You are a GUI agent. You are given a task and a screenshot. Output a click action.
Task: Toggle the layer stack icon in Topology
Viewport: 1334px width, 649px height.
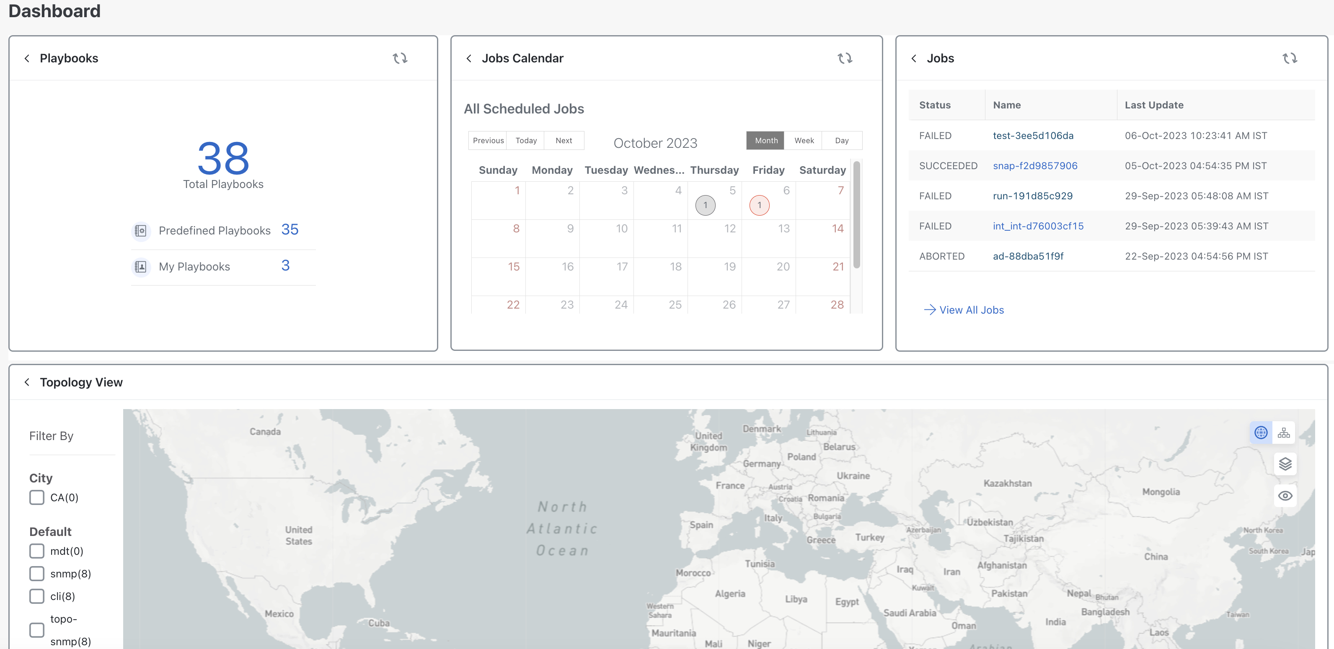tap(1285, 463)
